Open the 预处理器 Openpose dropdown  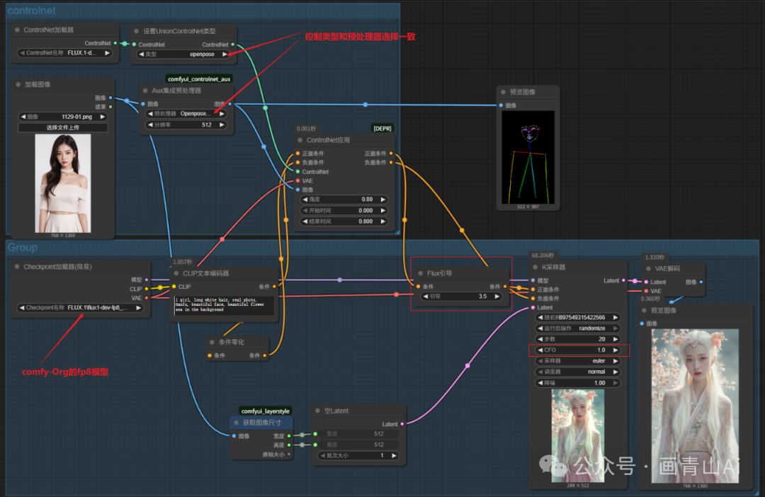[x=186, y=114]
